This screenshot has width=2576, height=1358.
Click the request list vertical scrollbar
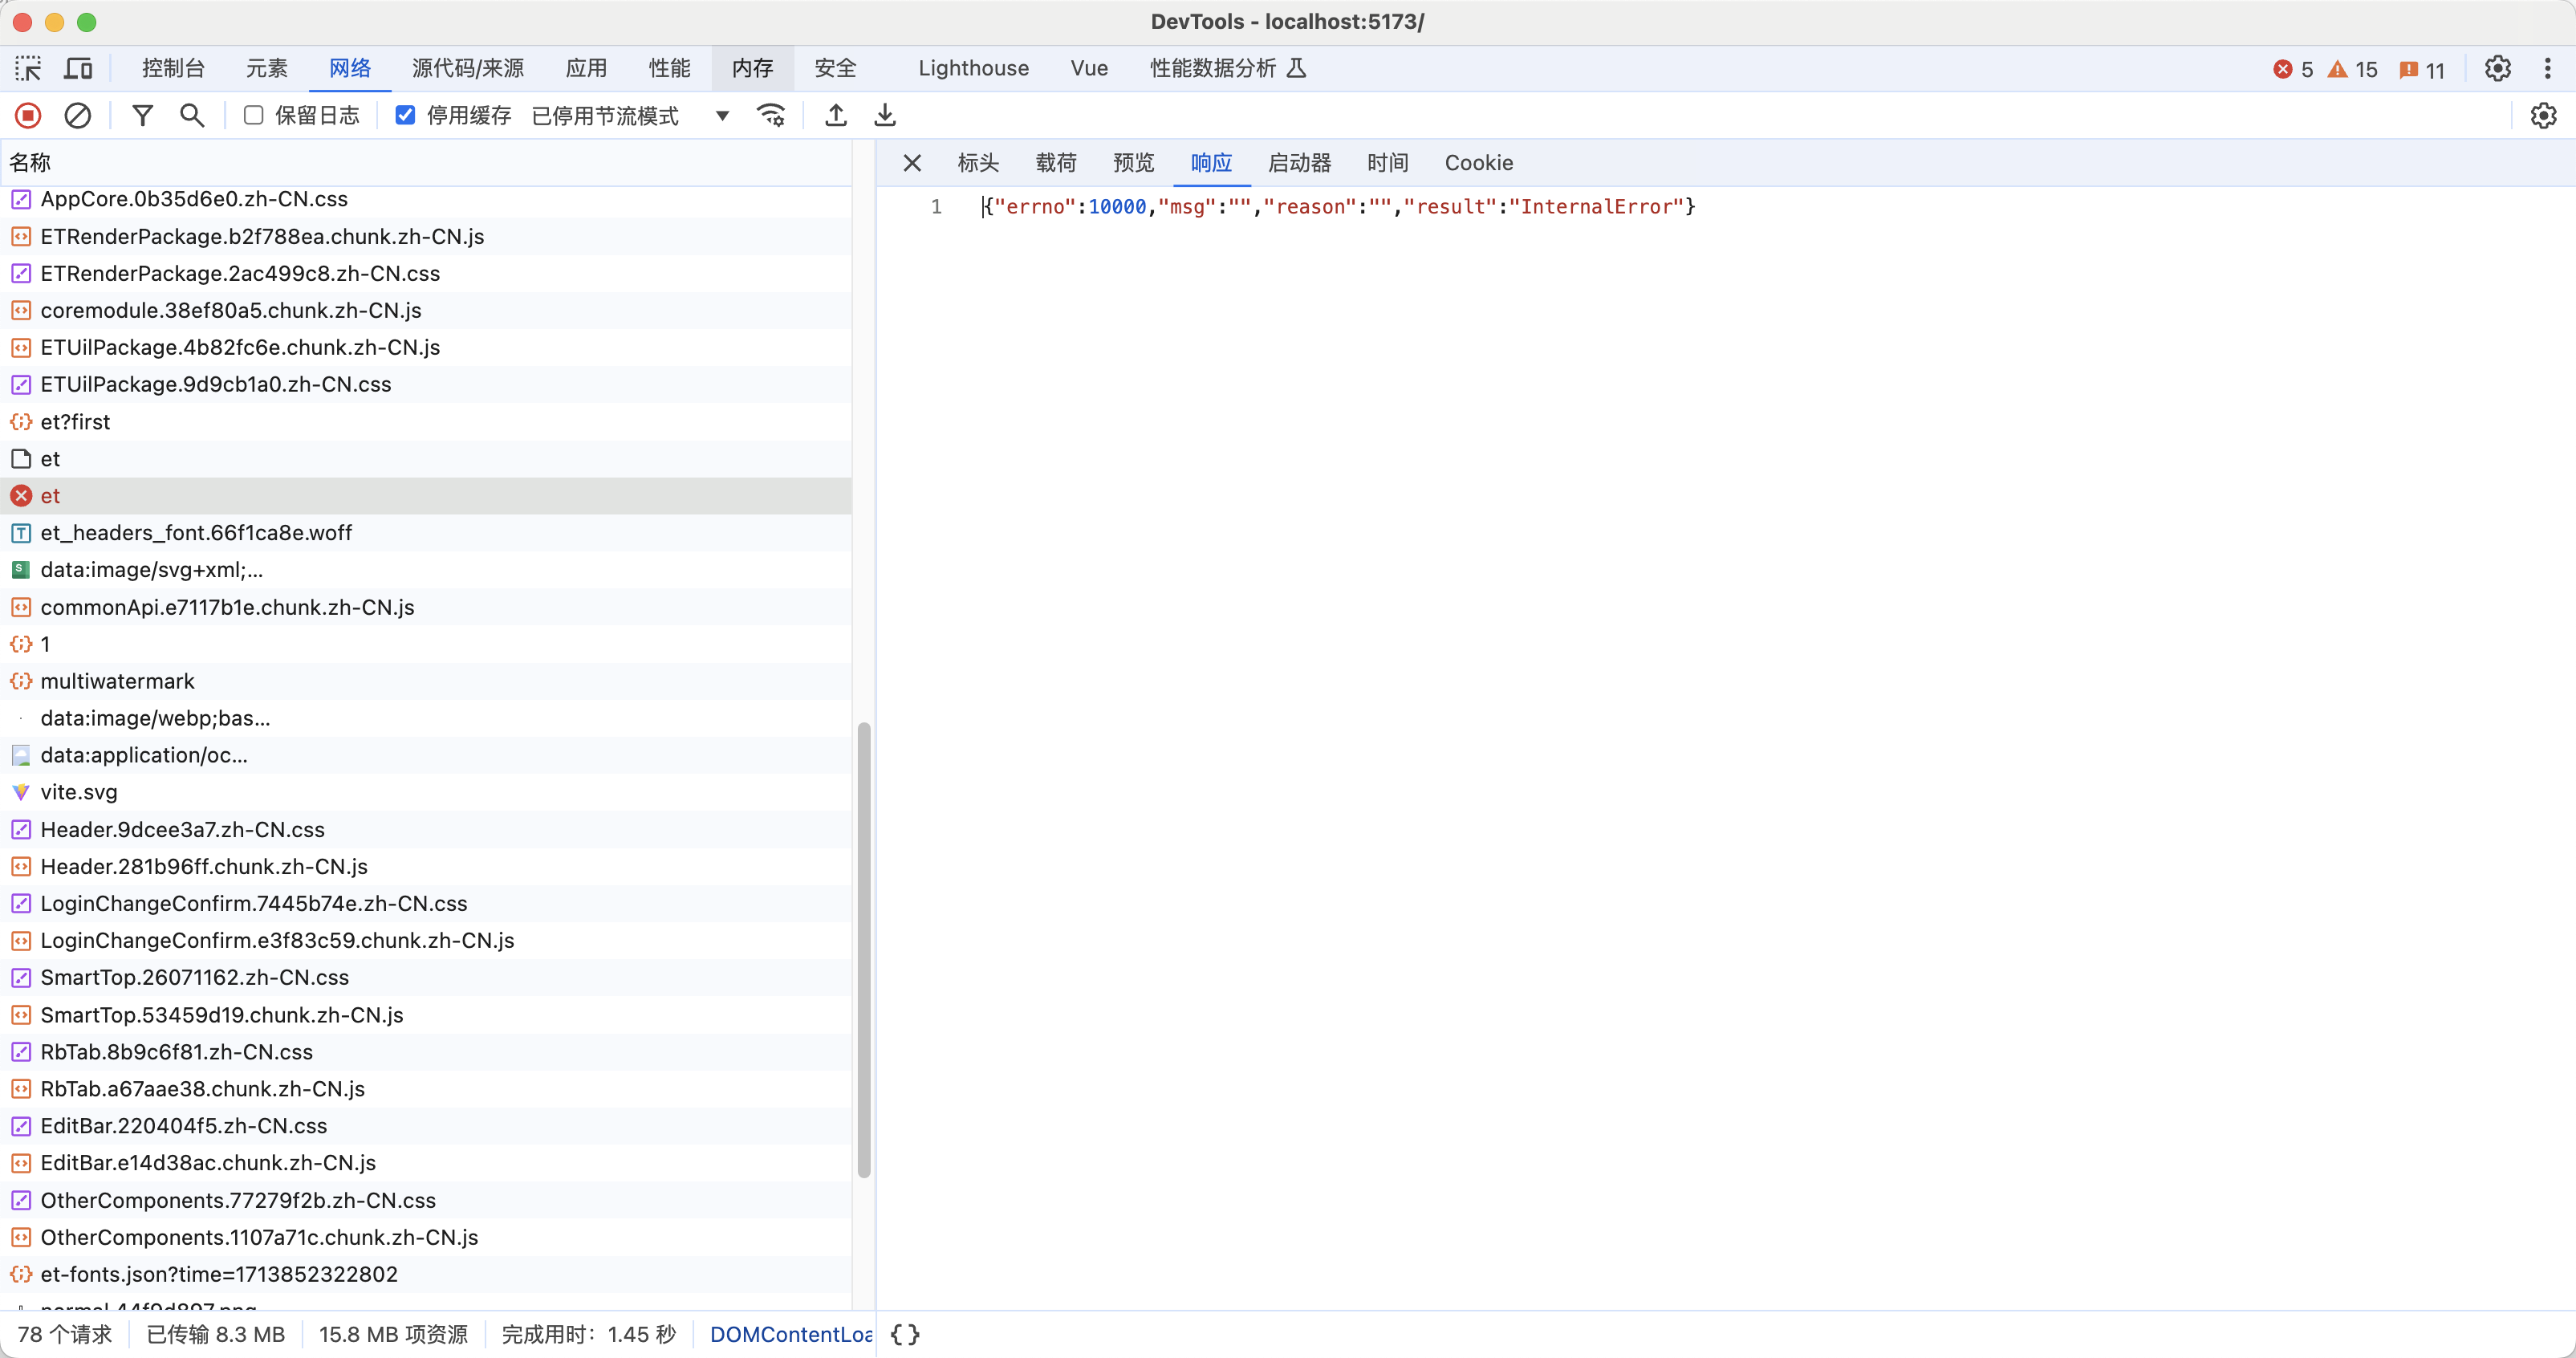click(x=864, y=950)
